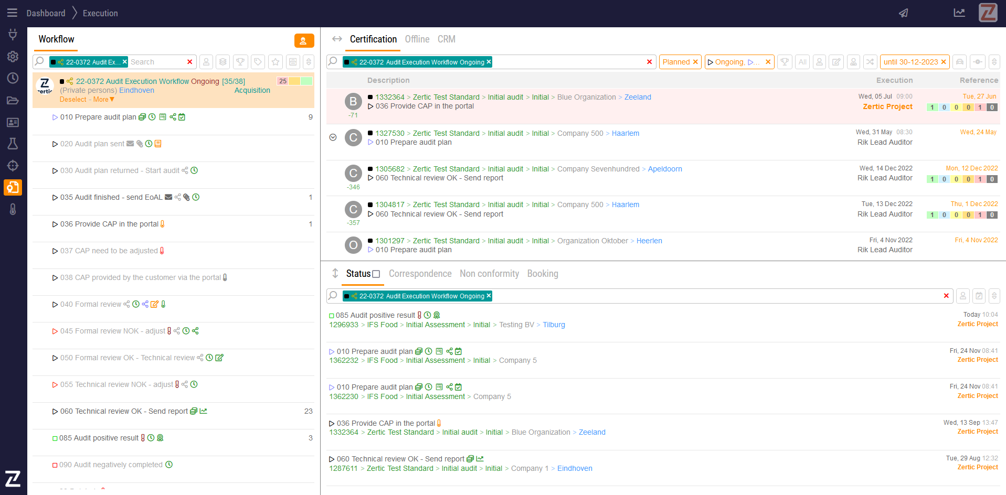Switch to the Offline tab

[x=417, y=39]
